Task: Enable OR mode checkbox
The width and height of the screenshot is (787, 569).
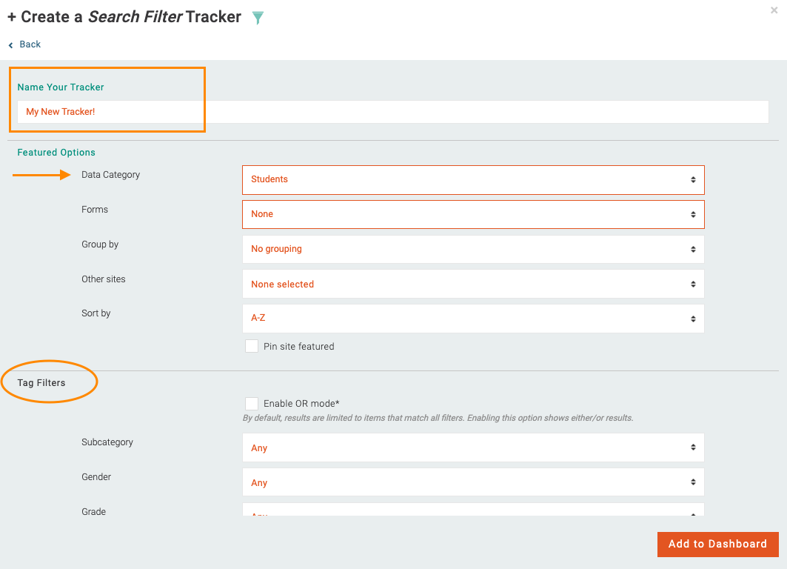Action: pos(252,403)
